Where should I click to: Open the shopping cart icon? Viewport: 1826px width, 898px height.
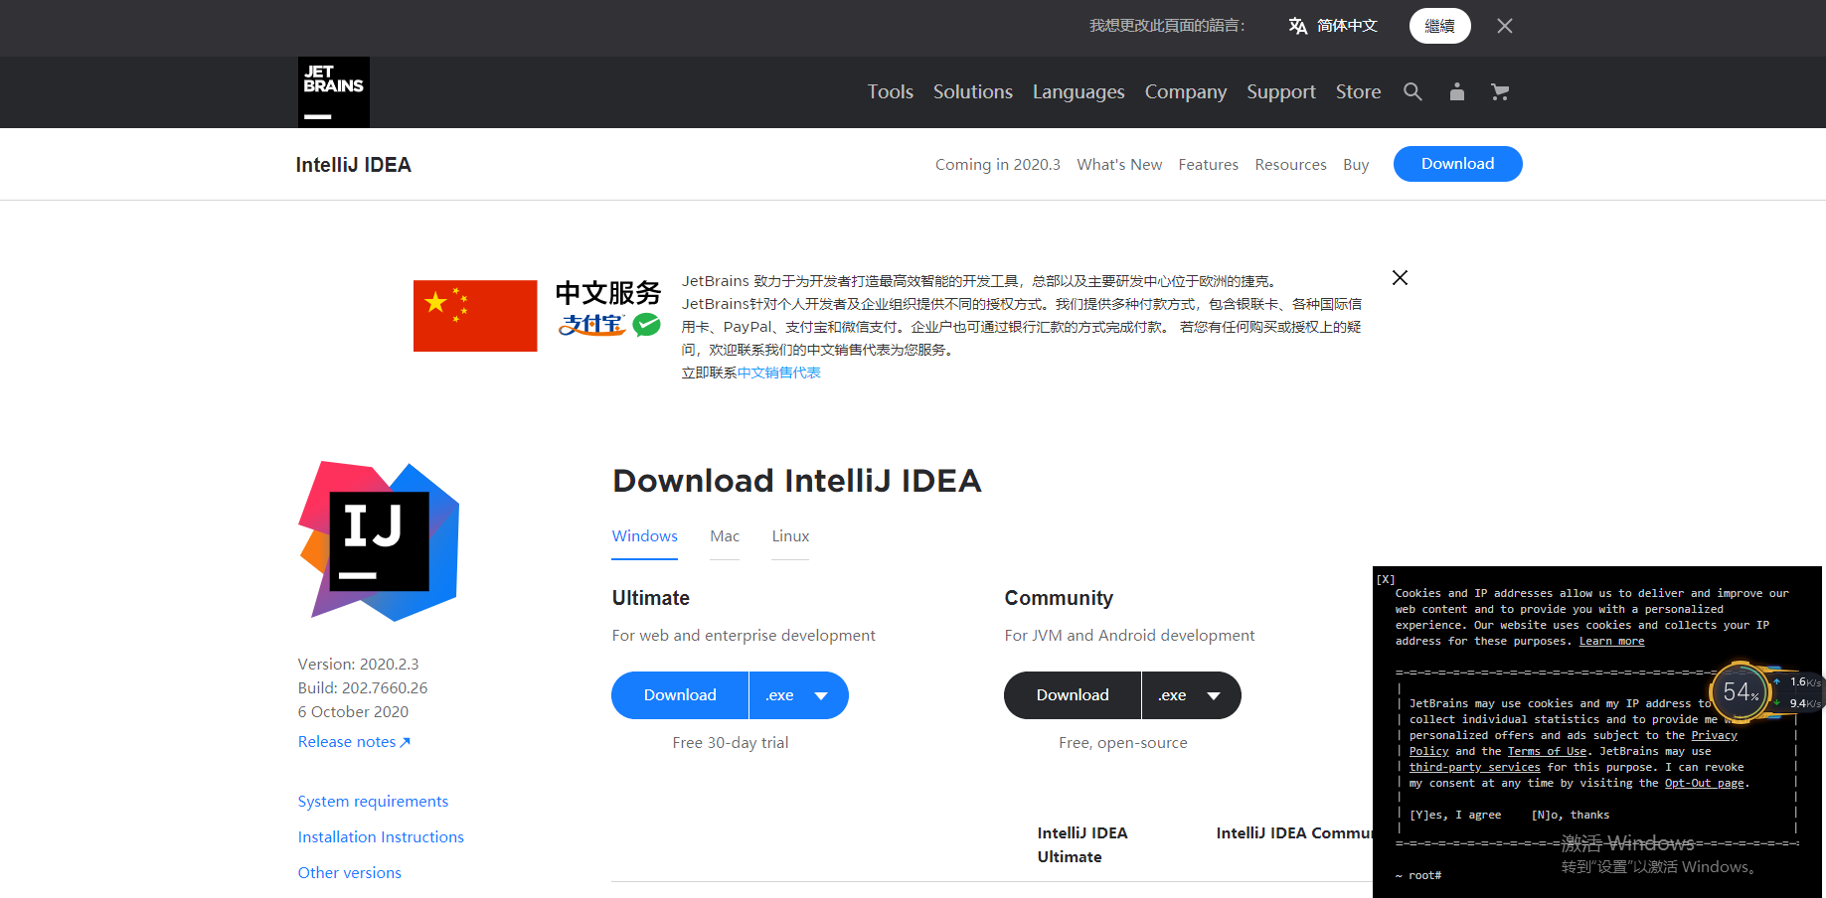1500,91
